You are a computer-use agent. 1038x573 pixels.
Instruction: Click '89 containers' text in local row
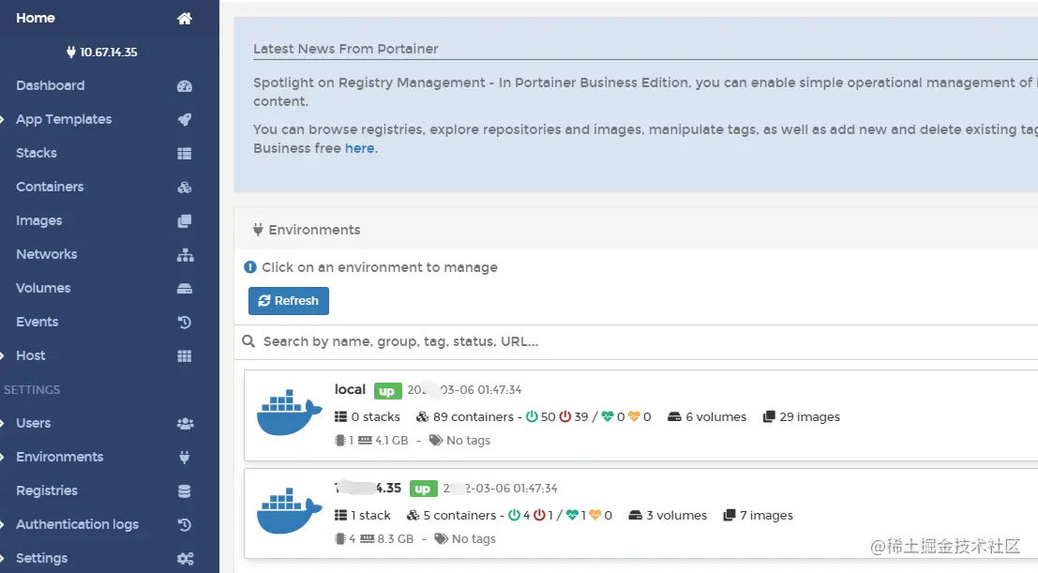point(474,416)
